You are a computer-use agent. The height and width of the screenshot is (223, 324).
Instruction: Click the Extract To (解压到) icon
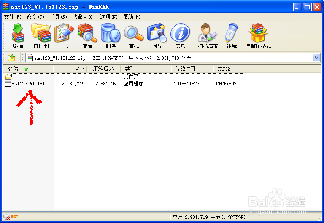click(41, 36)
